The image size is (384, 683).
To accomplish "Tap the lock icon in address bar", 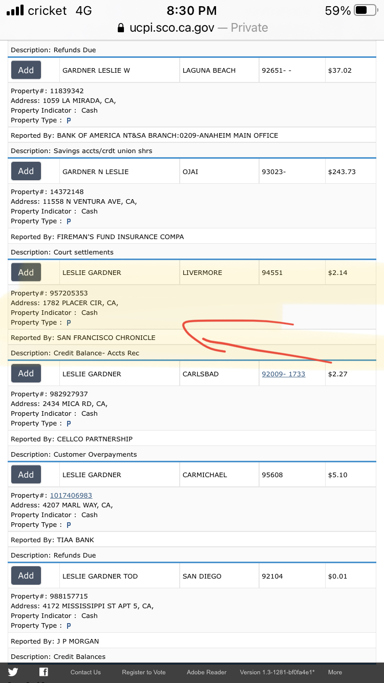I will (121, 28).
